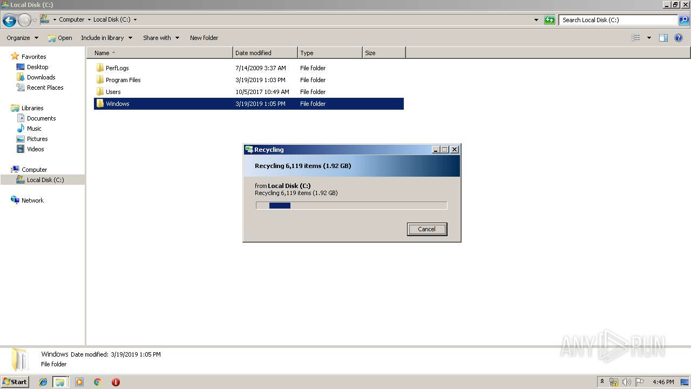Viewport: 691px width, 389px height.
Task: Click the Windows Explorer taskbar icon
Action: click(60, 382)
